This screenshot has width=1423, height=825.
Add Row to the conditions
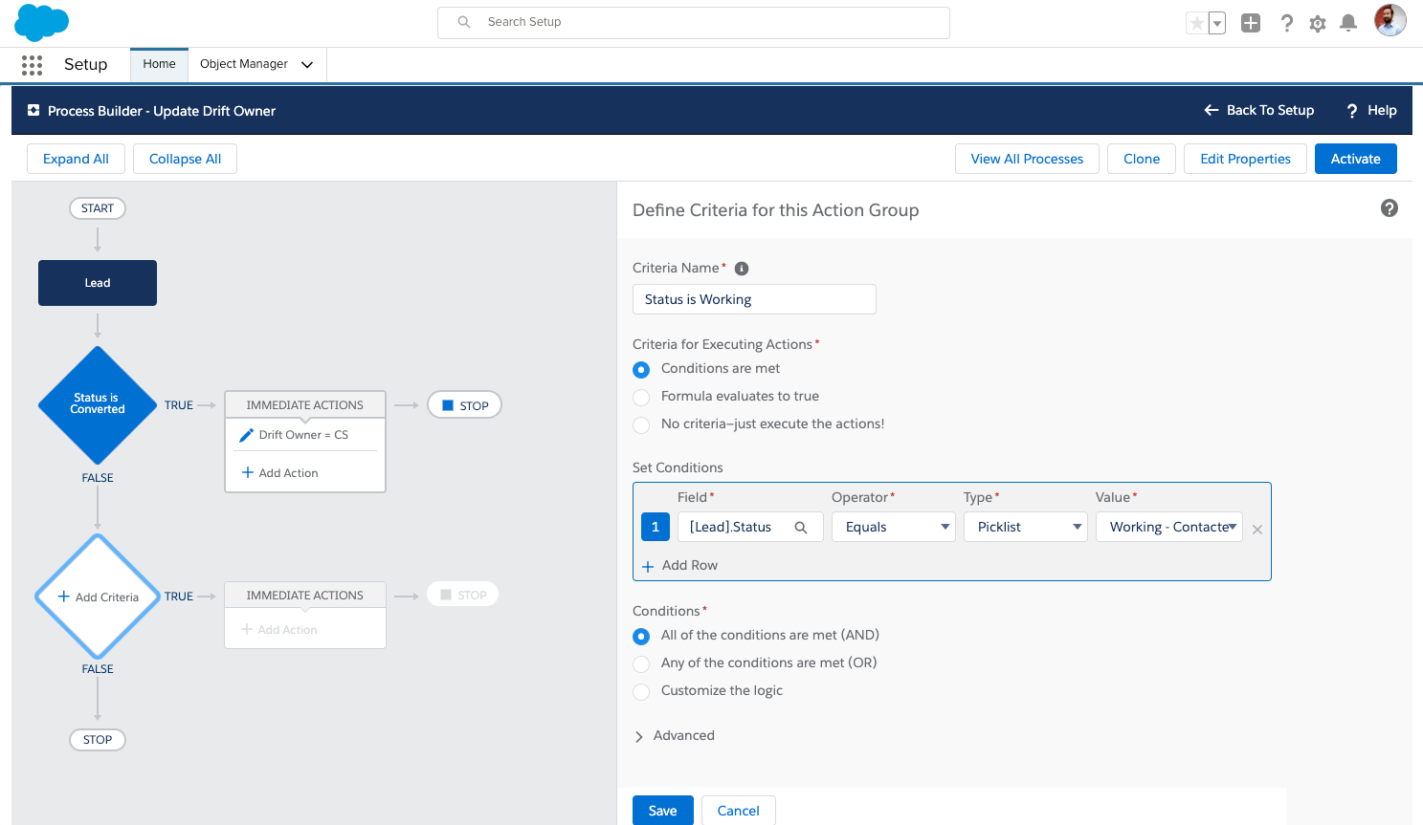pos(679,566)
